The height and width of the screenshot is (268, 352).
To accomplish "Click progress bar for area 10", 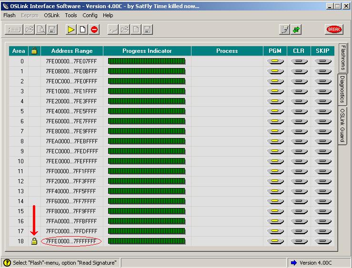I will point(147,161).
